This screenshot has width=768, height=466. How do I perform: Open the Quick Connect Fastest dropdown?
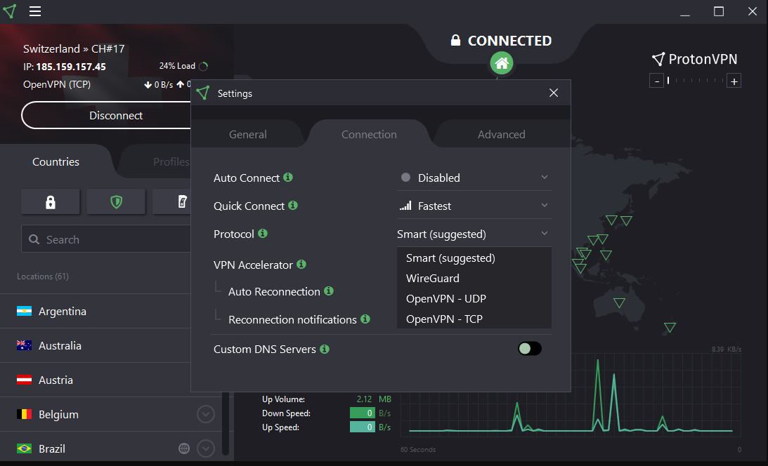(x=474, y=206)
